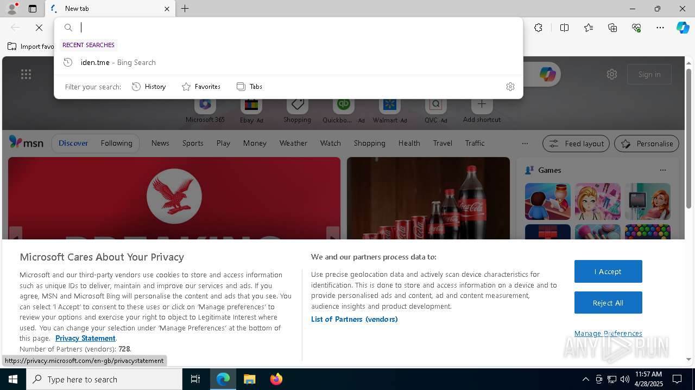Open the browser profile icon

coord(11,9)
